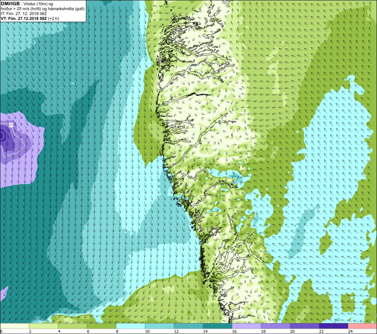
Task: Click the 10–12 m/s turquoise legend swatch
Action: (159, 326)
